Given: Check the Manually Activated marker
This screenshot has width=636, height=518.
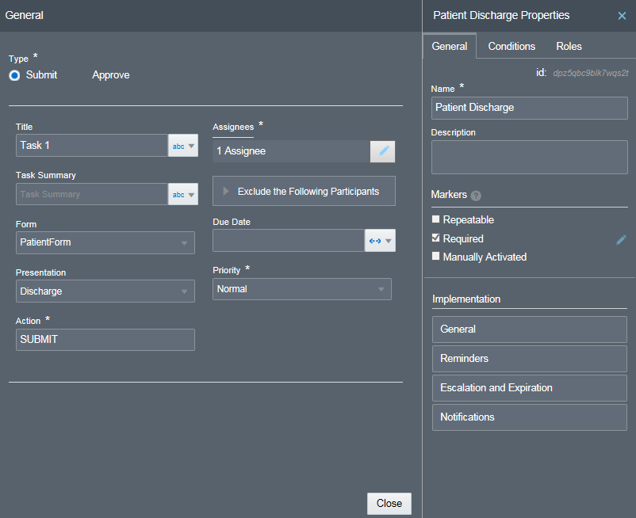Looking at the screenshot, I should click(435, 257).
